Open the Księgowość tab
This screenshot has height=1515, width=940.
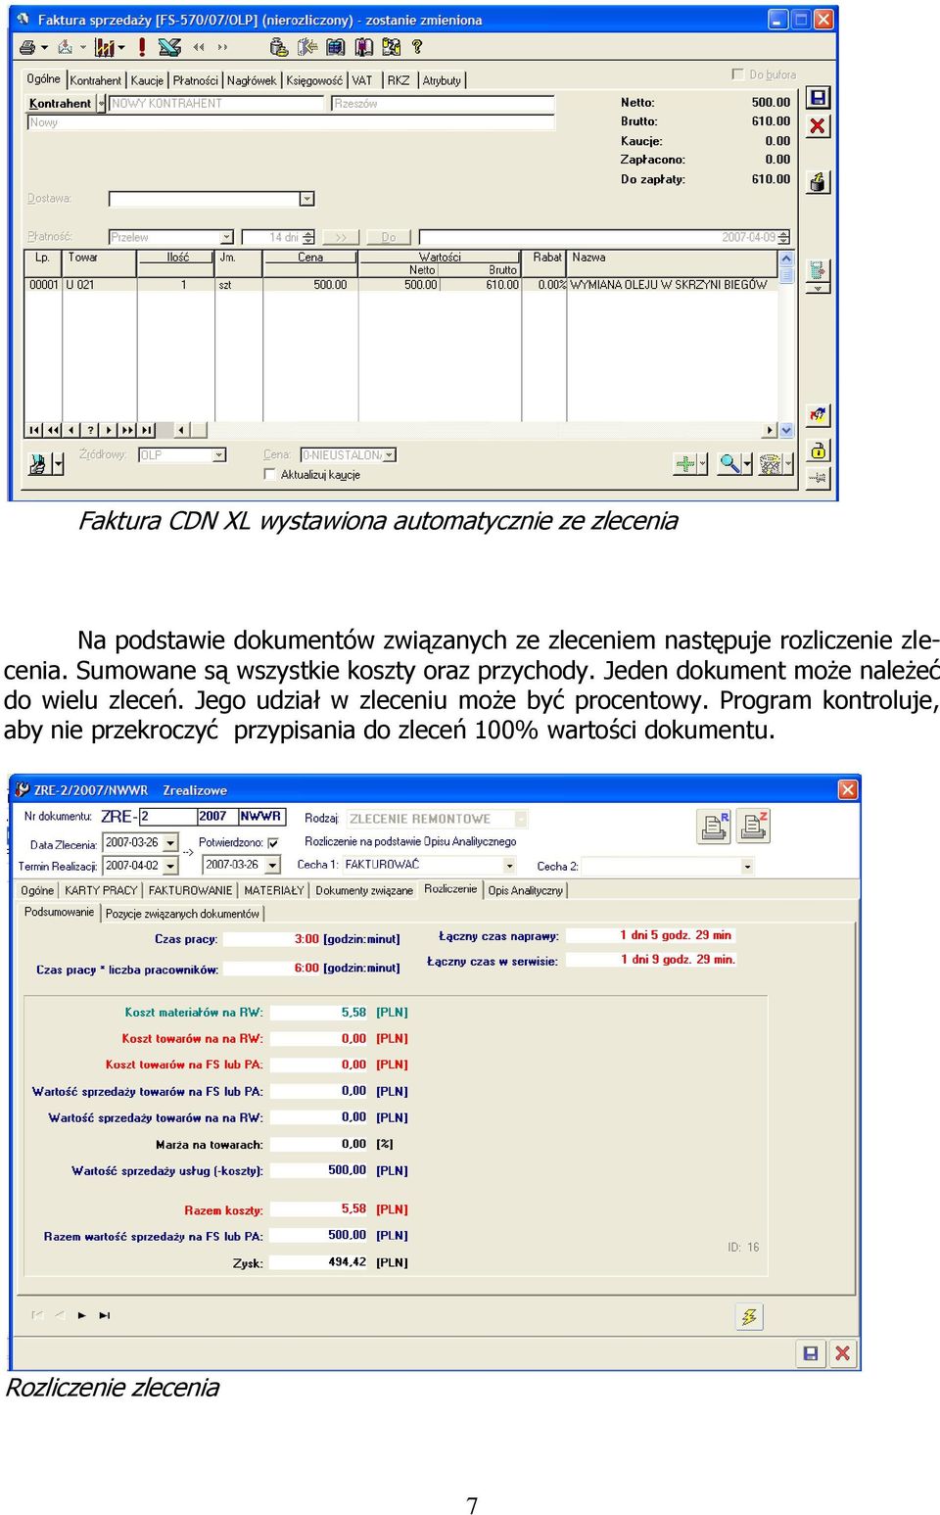[x=314, y=80]
